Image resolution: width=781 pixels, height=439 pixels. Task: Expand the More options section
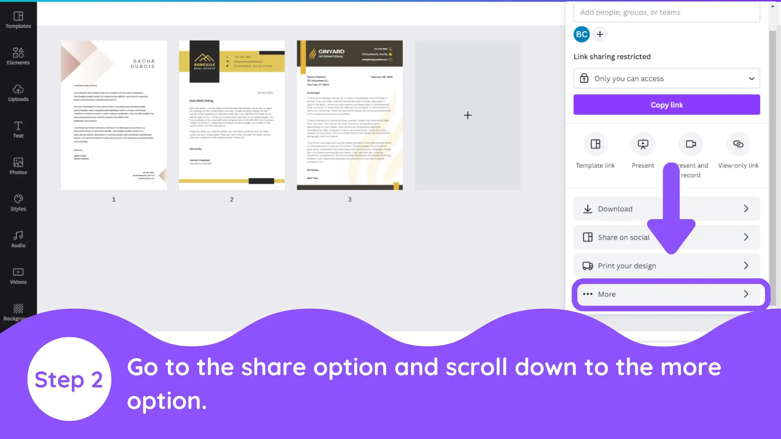[667, 294]
